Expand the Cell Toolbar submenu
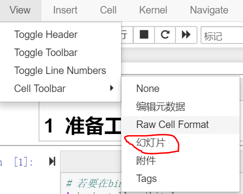The height and width of the screenshot is (194, 243). coord(60,88)
